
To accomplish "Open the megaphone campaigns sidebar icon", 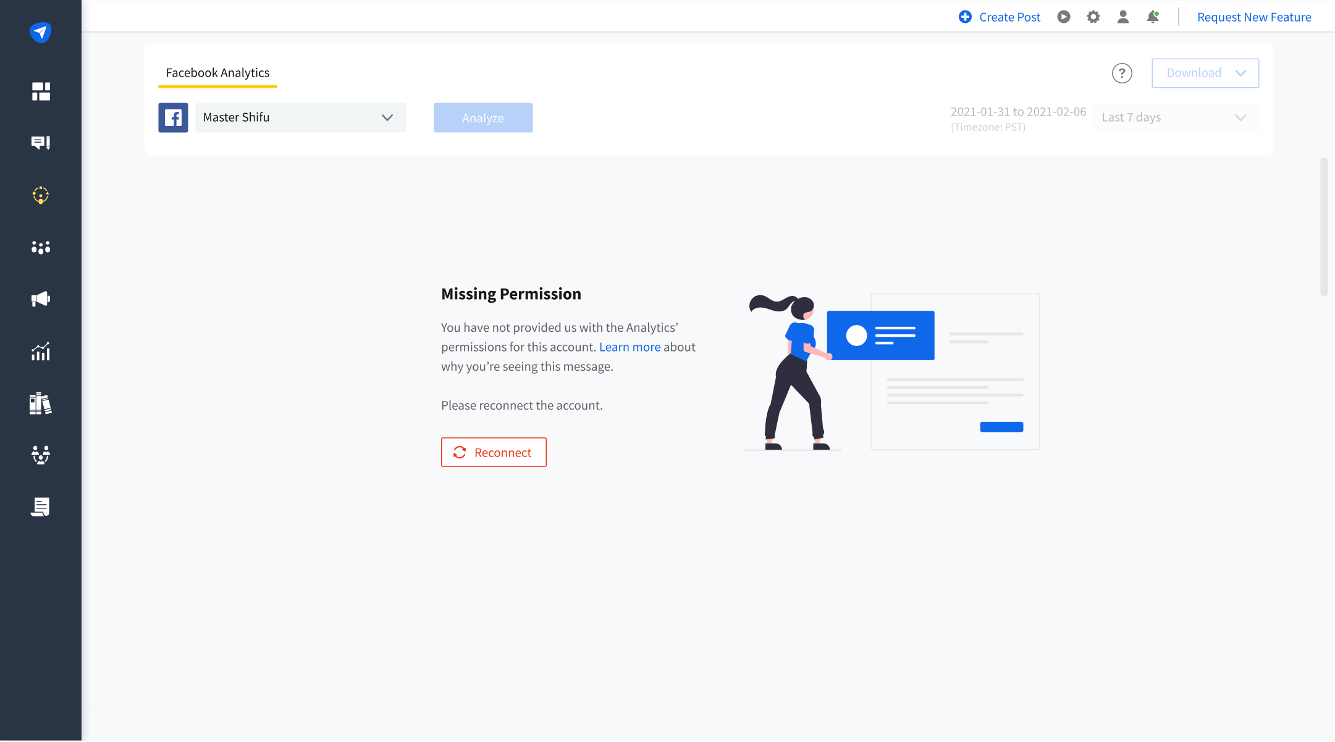I will click(41, 300).
